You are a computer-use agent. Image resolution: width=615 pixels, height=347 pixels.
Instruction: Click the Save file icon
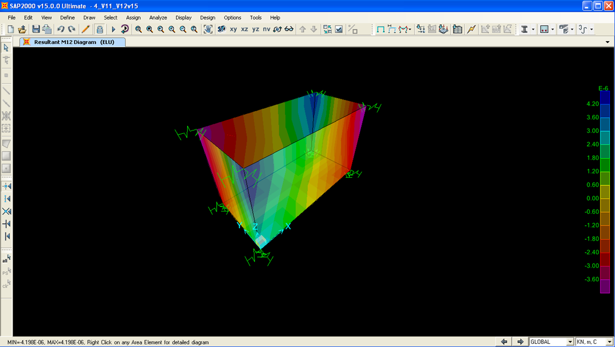click(x=36, y=29)
